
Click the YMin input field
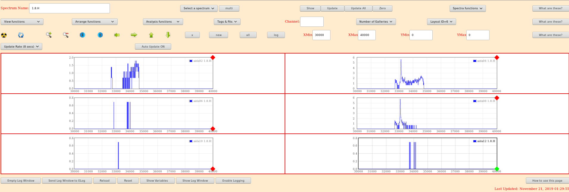point(421,35)
